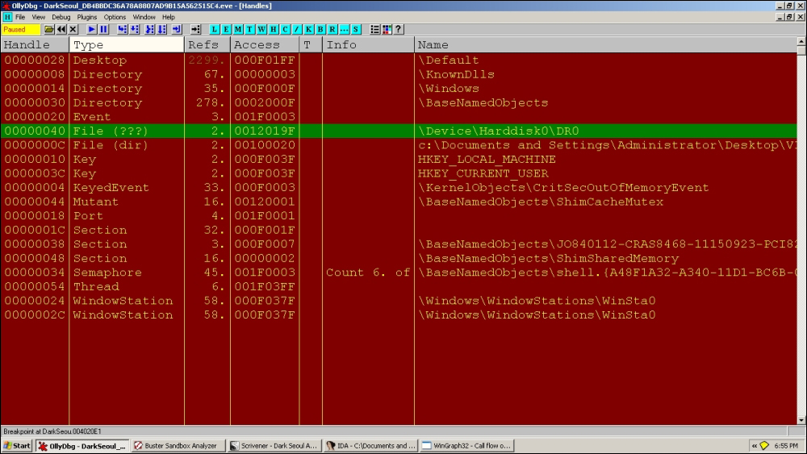Select the Semaphore handle 00000034 row
Image resolution: width=807 pixels, height=454 pixels.
click(399, 273)
